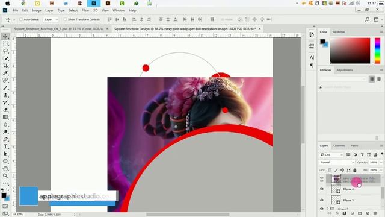385x217 pixels.
Task: Toggle Lock transparent pixels
Action: (x=330, y=170)
